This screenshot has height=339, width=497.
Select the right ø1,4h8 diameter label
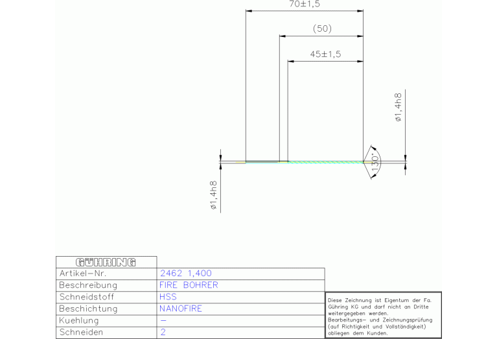point(398,108)
